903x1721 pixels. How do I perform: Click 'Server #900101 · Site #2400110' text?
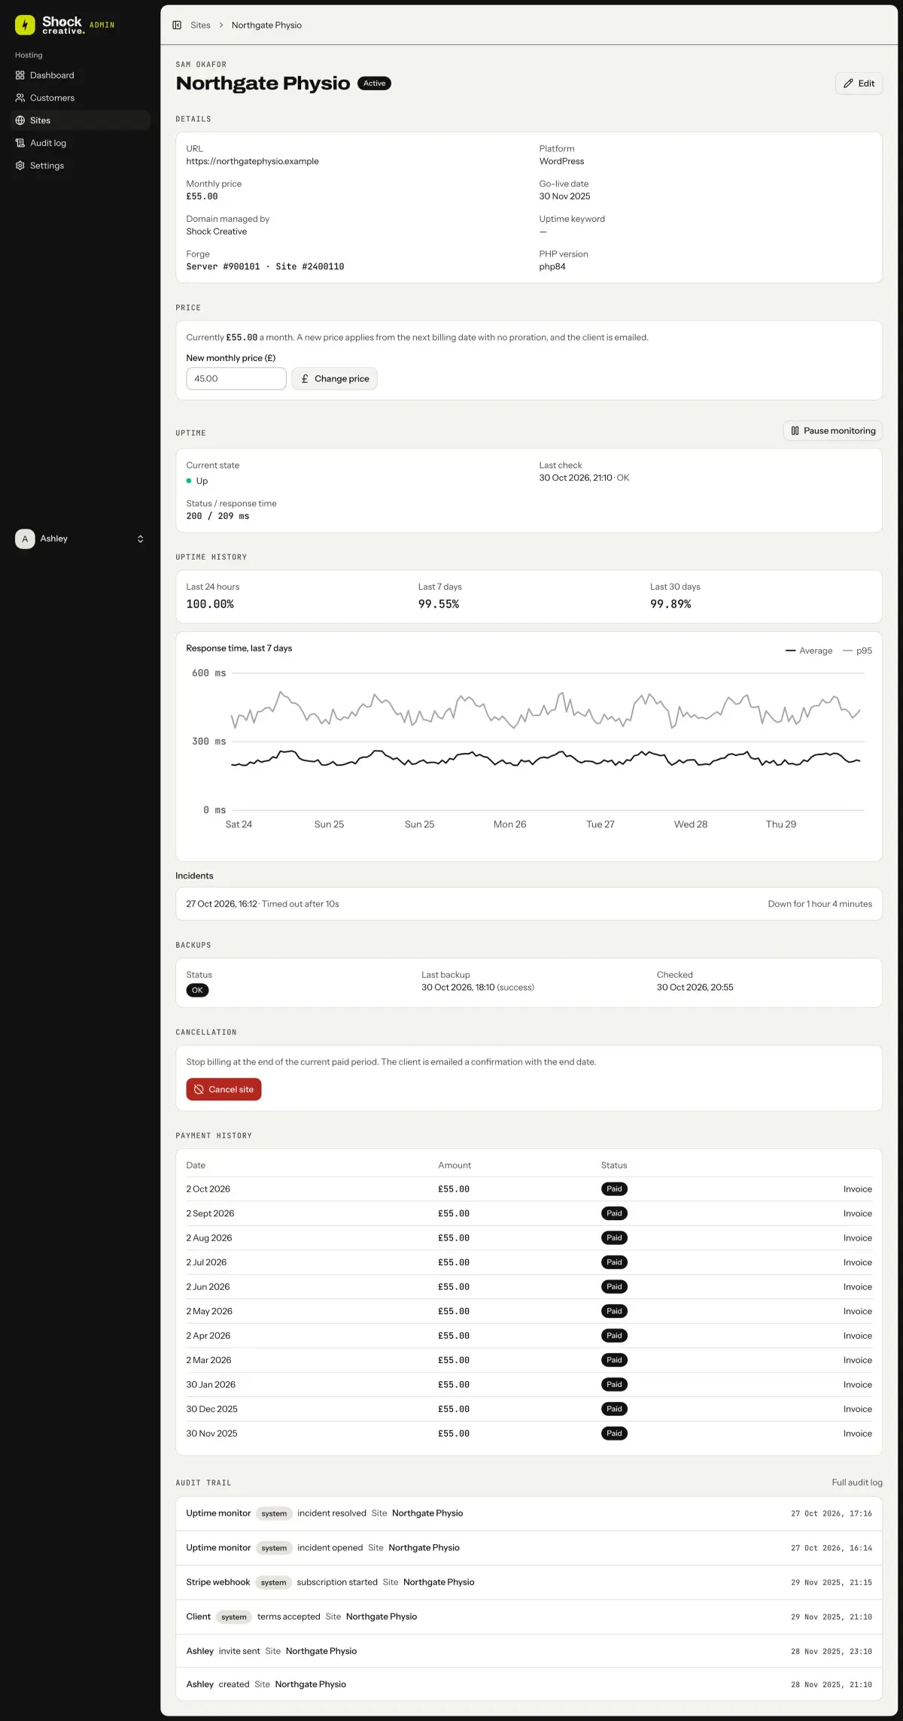[x=265, y=266]
